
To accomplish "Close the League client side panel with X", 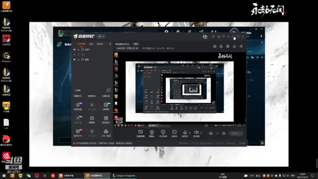I will click(262, 42).
